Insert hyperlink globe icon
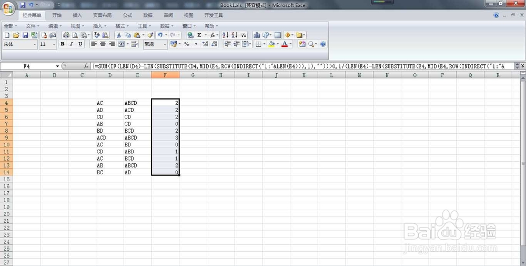Image resolution: width=526 pixels, height=266 pixels. pyautogui.click(x=190, y=35)
